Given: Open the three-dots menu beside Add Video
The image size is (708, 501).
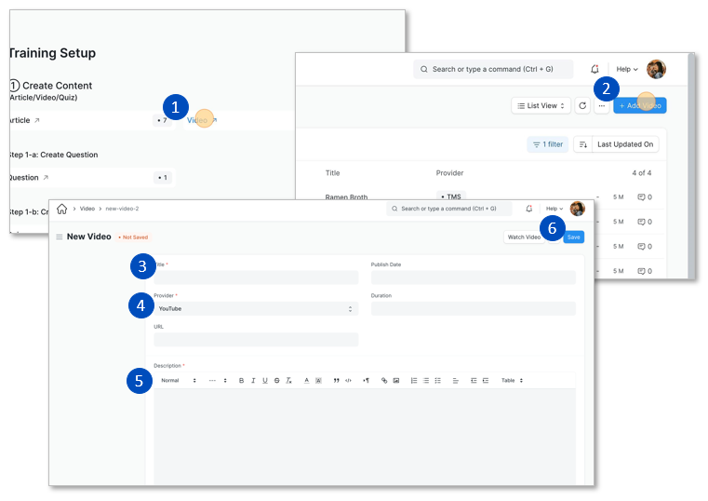Looking at the screenshot, I should pyautogui.click(x=602, y=106).
